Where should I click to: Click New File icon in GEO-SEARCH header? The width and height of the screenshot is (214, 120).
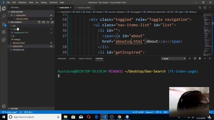[x=39, y=22]
